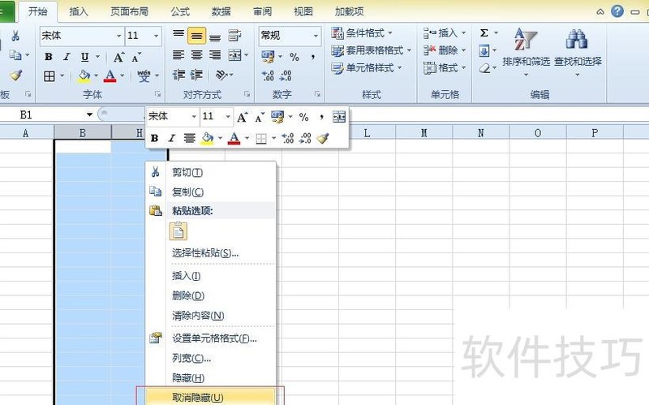The width and height of the screenshot is (649, 405).
Task: Click phonetic guide wén icon
Action: (x=144, y=76)
